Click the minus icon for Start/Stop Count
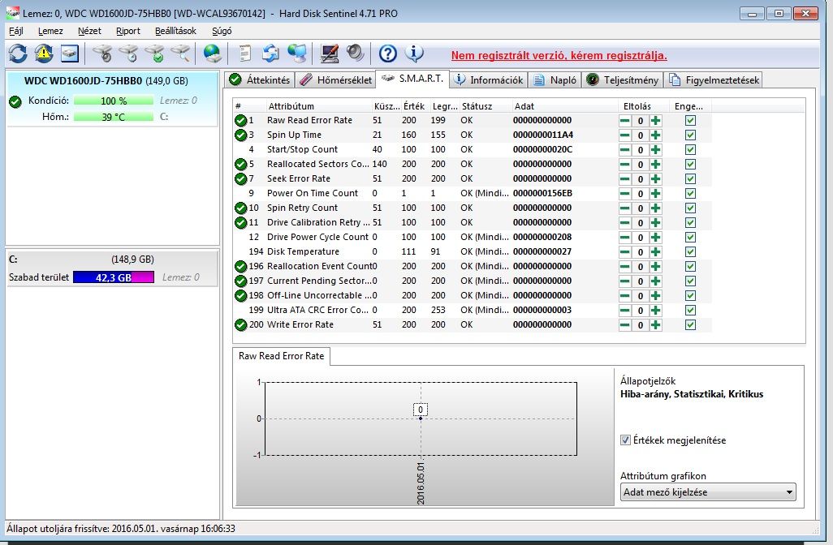The height and width of the screenshot is (545, 833). (625, 150)
